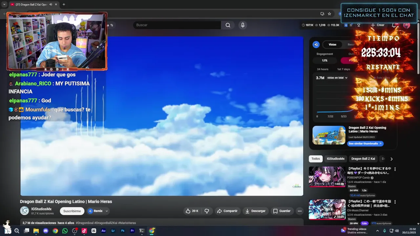Click the #MarioHeras hashtag
Viewport: 420px width, 236px height.
pyautogui.click(x=127, y=223)
